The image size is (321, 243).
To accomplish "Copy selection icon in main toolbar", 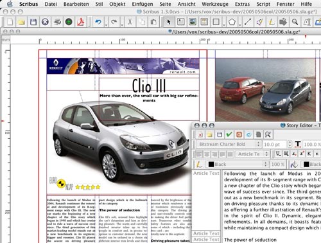I will coord(141,22).
